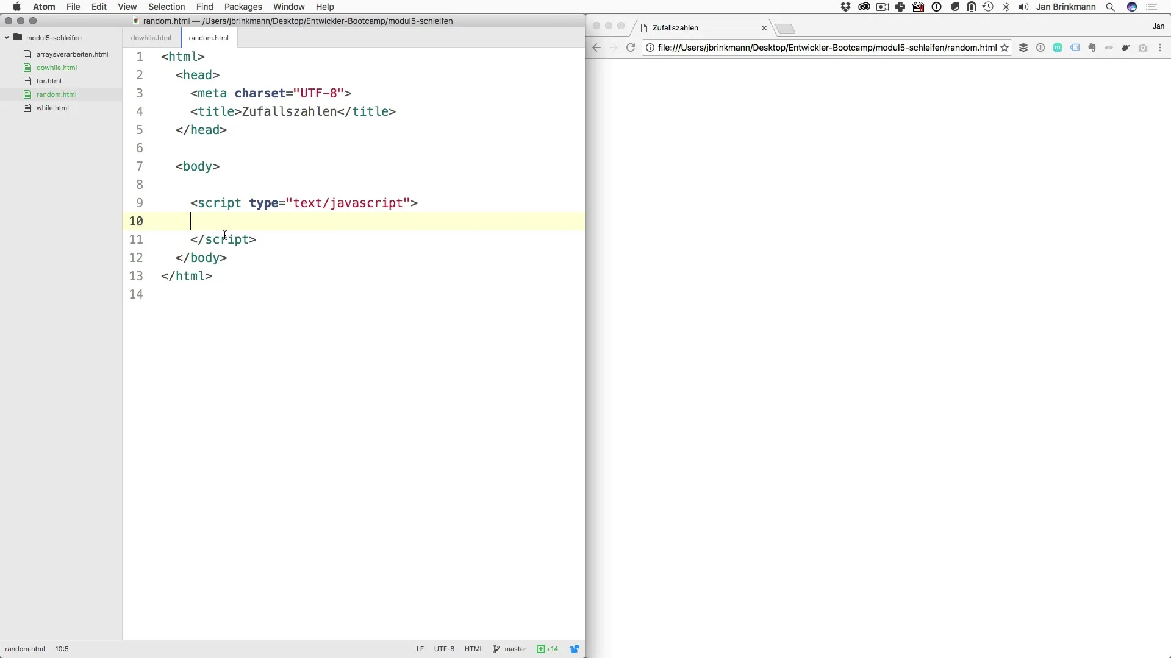Image resolution: width=1171 pixels, height=658 pixels.
Task: Collapse the modul5-schleifen project folder
Action: click(7, 38)
